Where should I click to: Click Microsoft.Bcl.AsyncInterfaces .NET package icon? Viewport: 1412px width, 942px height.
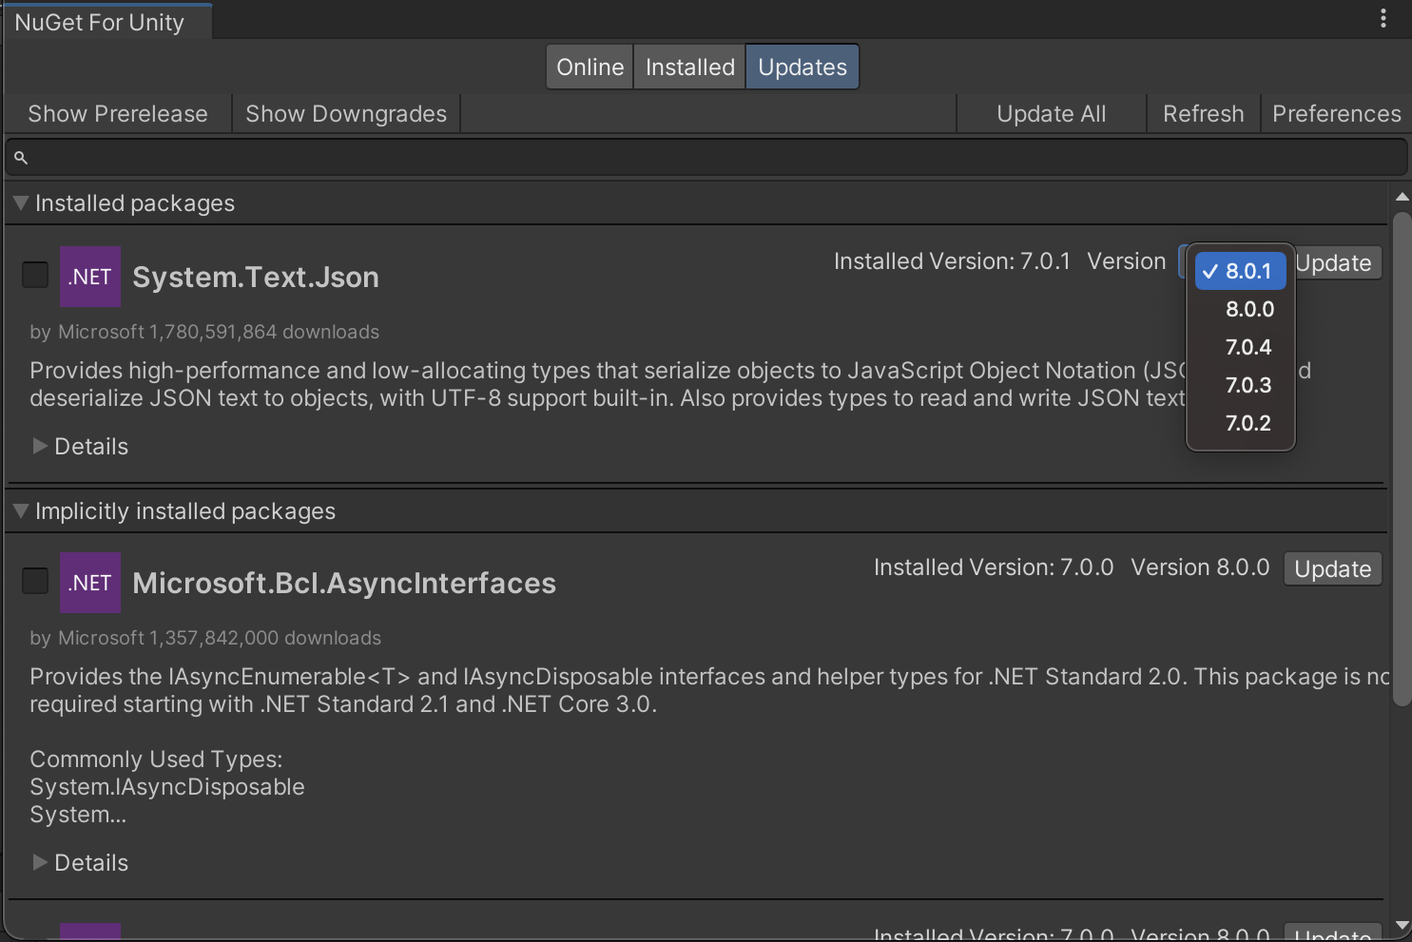click(90, 583)
